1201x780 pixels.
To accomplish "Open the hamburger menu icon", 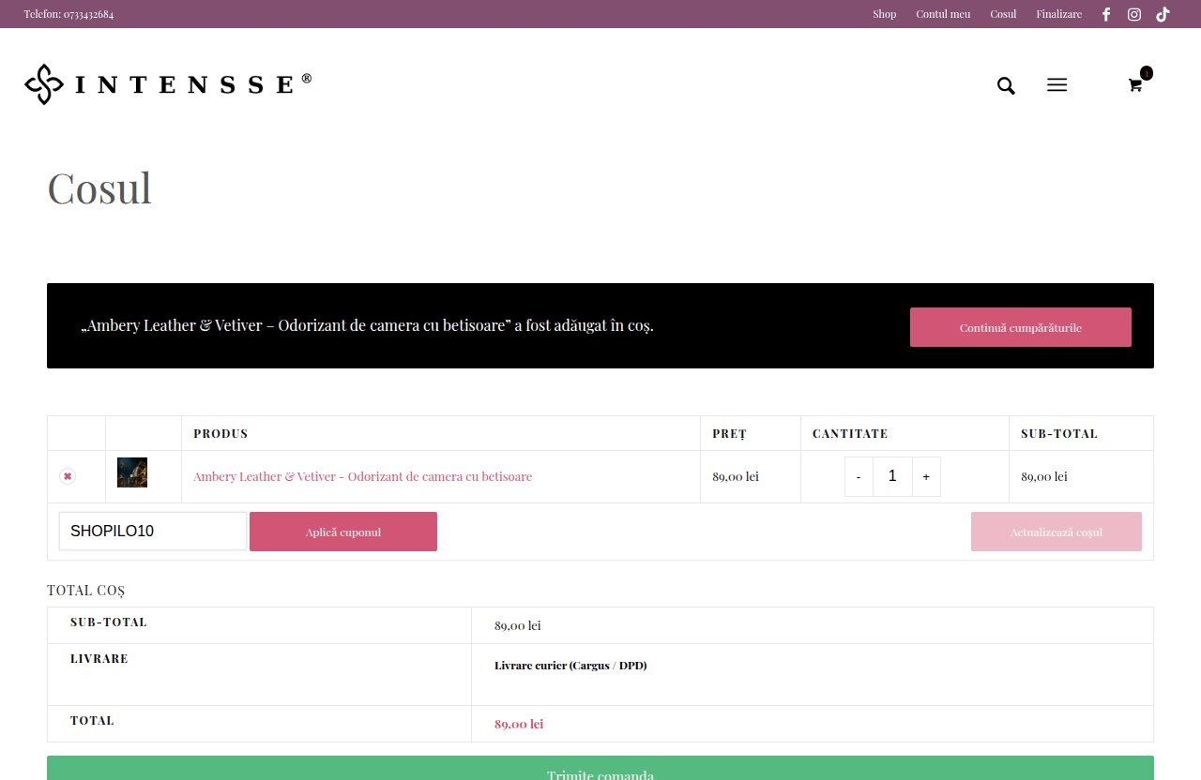I will click(1057, 85).
